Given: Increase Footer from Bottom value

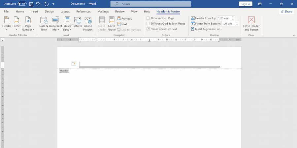Looking at the screenshot, I should tap(237, 22).
